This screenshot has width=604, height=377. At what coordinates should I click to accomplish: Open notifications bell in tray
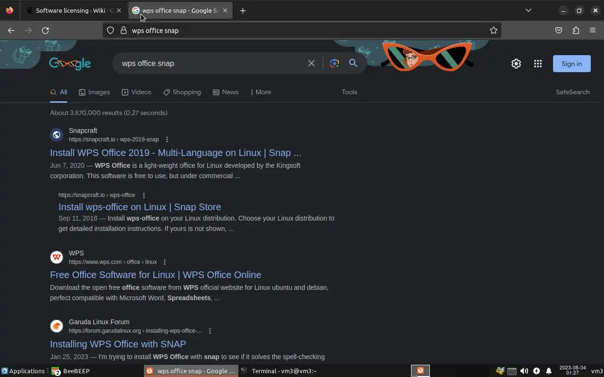click(x=549, y=371)
